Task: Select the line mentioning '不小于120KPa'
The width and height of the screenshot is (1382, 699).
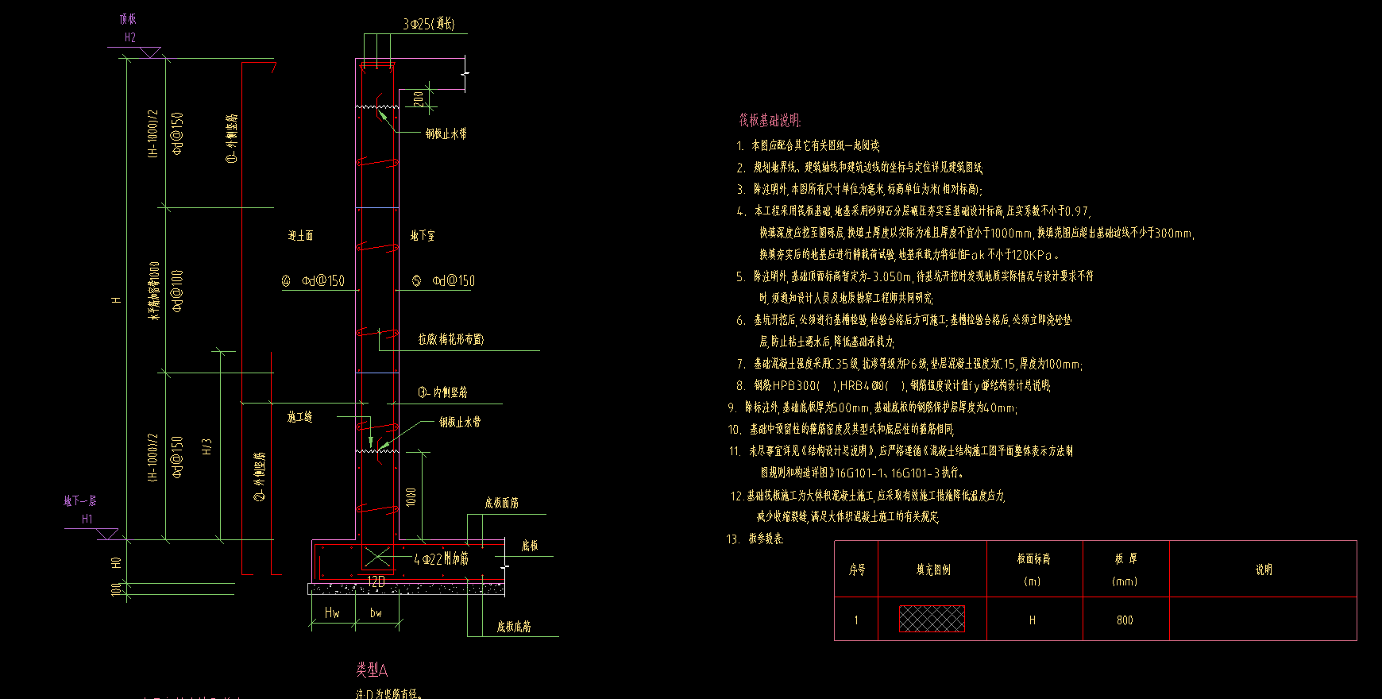Action: coord(909,255)
